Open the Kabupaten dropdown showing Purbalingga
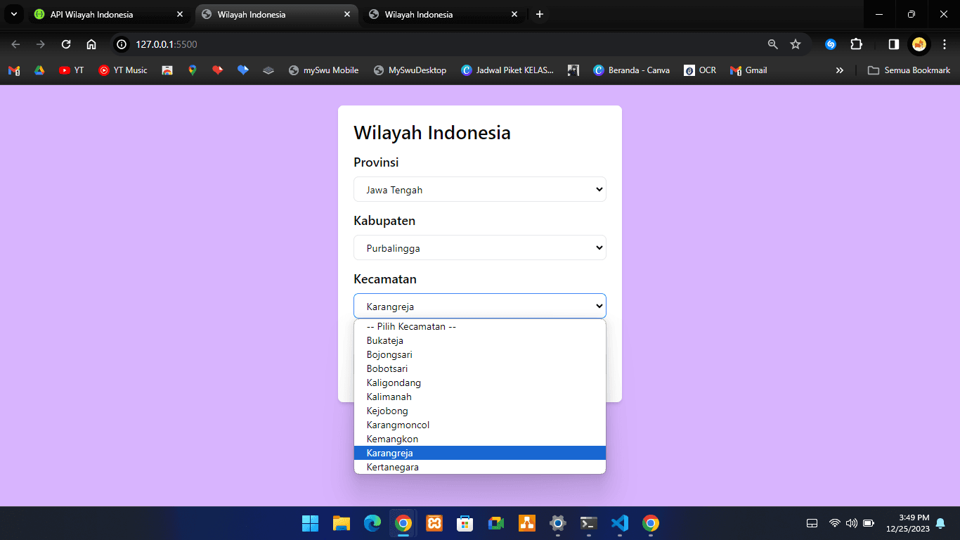 [x=479, y=247]
